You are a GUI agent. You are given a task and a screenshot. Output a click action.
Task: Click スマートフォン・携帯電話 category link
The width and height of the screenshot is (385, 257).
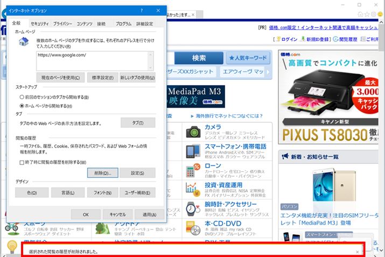pyautogui.click(x=235, y=147)
